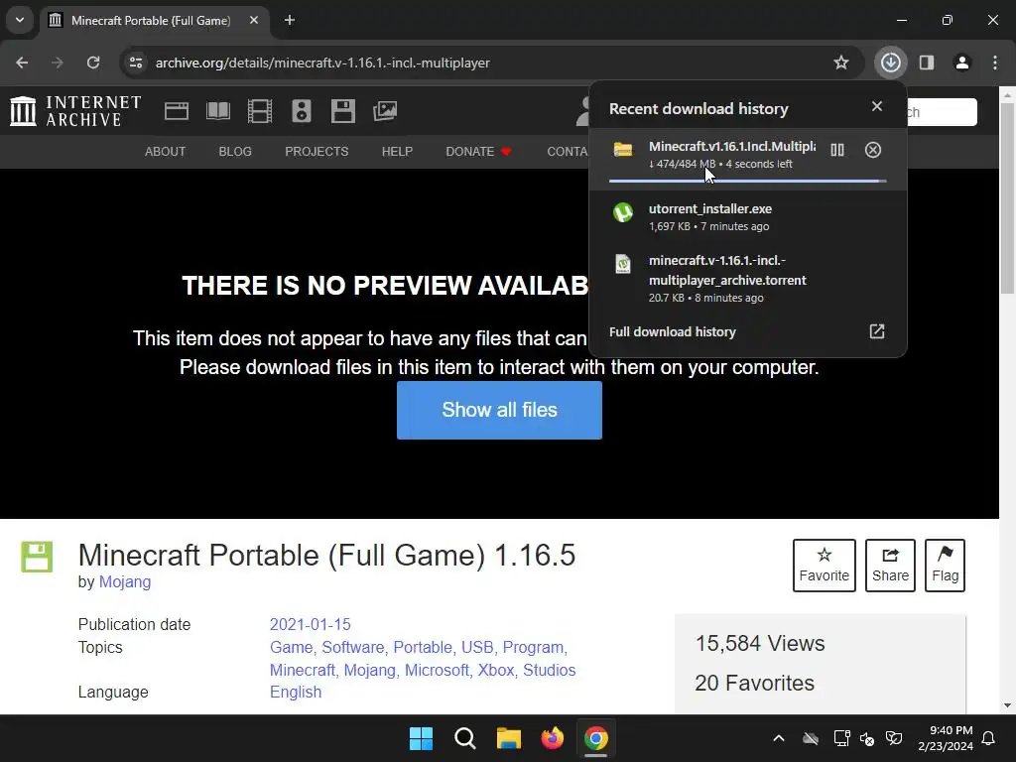Image resolution: width=1016 pixels, height=762 pixels.
Task: Click the Favorite button
Action: click(825, 566)
